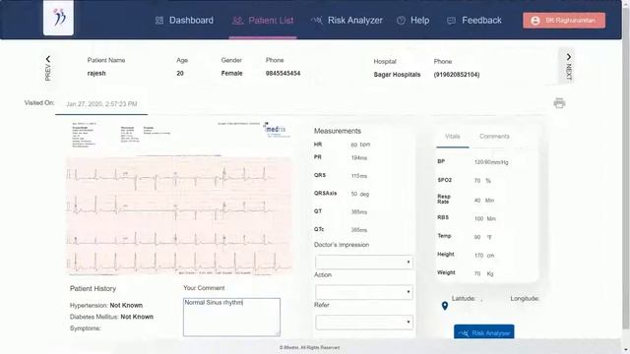630x354 pixels.
Task: Click the patient phone 9845545454
Action: click(283, 74)
